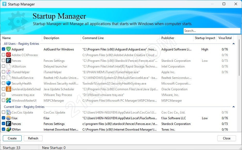Image resolution: width=242 pixels, height=150 pixels.
Task: Click the iTunesHelper.exe command line cell
Action: tap(111, 72)
